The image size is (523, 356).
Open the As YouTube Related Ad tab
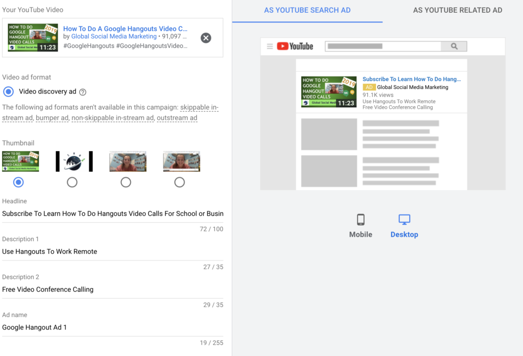458,10
